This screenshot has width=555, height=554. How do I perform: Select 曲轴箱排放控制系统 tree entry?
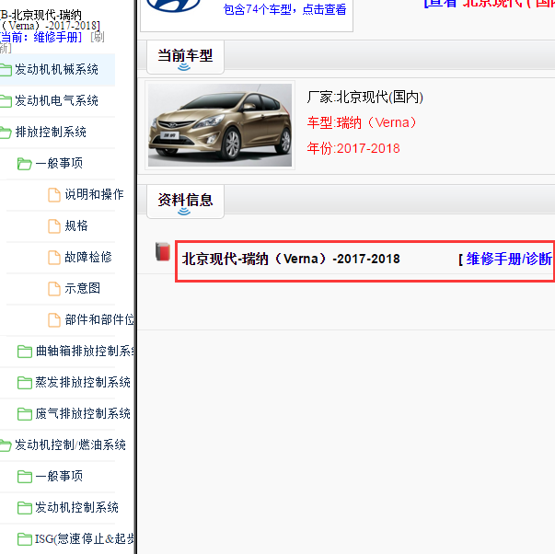point(85,351)
